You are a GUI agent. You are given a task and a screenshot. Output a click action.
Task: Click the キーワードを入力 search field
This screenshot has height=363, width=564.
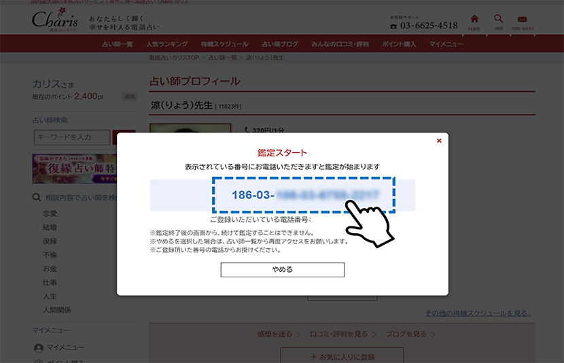[71, 137]
